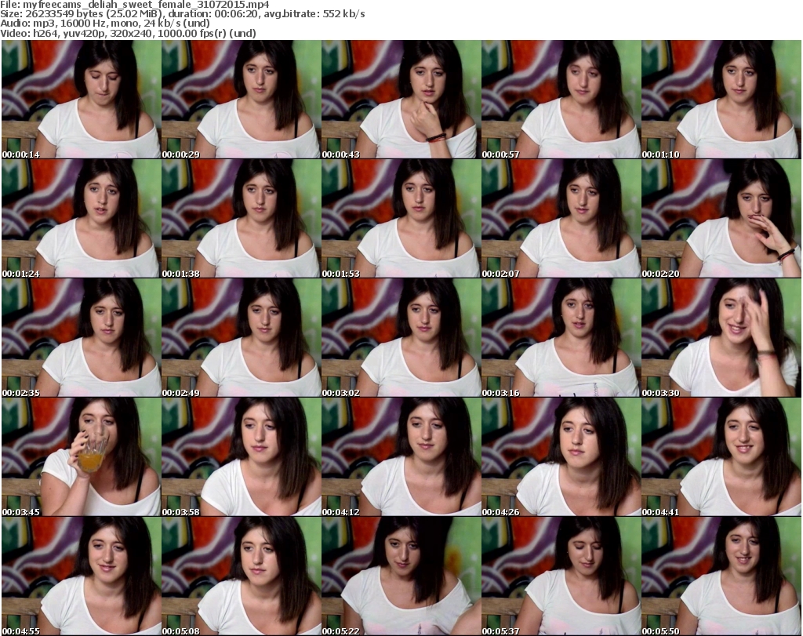Click the Size and duration info line

pyautogui.click(x=182, y=14)
